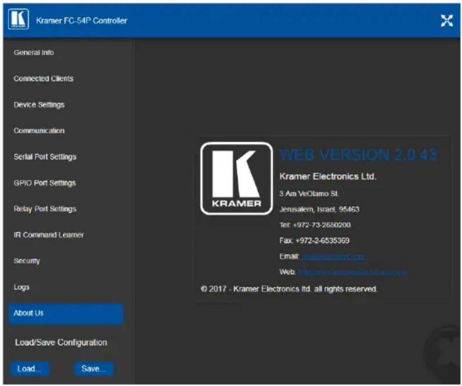Click the Jerusalem, Israel, 95463 line
Viewport: 462px width, 386px height.
coord(320,210)
